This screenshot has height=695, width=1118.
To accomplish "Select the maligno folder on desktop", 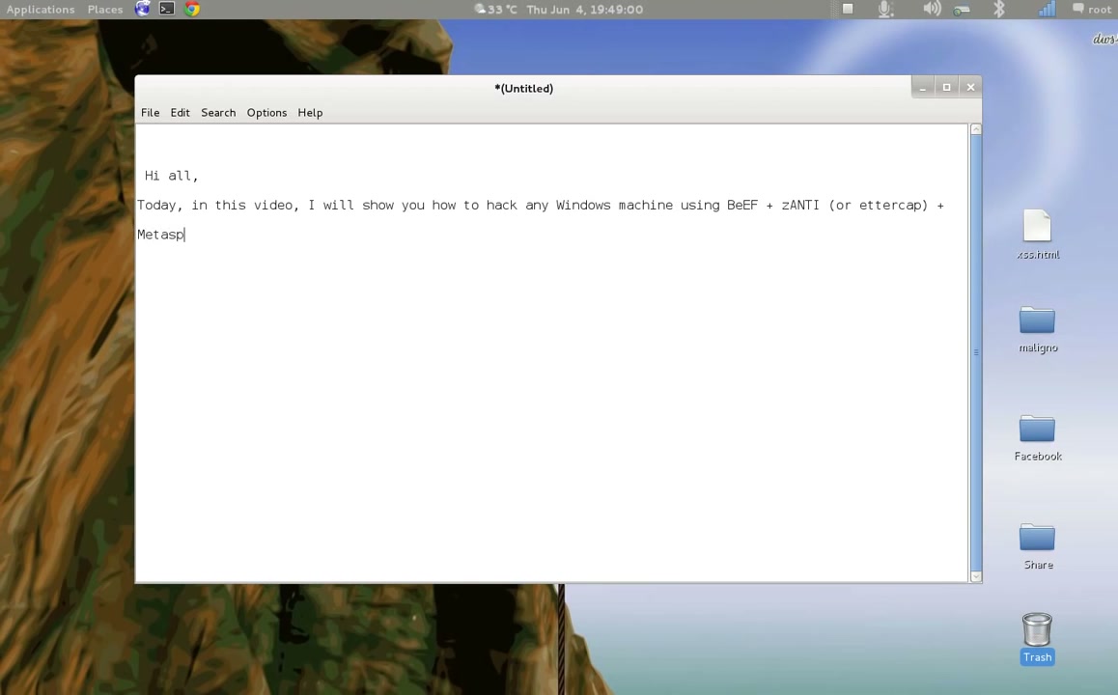I will tap(1038, 329).
